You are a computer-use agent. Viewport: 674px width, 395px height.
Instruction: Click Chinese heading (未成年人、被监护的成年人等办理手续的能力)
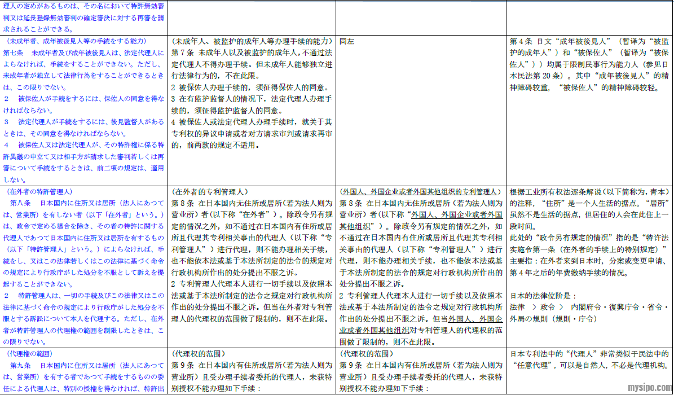[251, 41]
